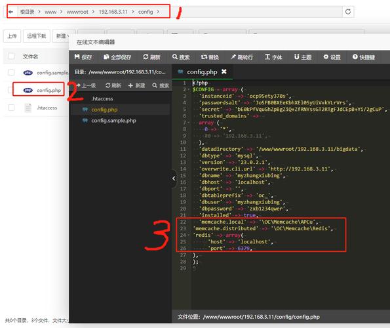Image resolution: width=390 pixels, height=328 pixels.
Task: Click www in the breadcrumb path
Action: (50, 12)
